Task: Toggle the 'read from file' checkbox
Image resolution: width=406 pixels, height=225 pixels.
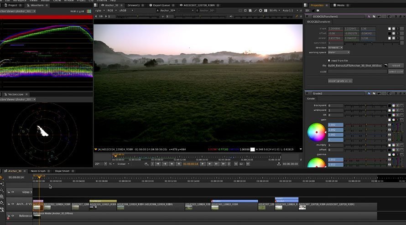Action: (x=329, y=61)
